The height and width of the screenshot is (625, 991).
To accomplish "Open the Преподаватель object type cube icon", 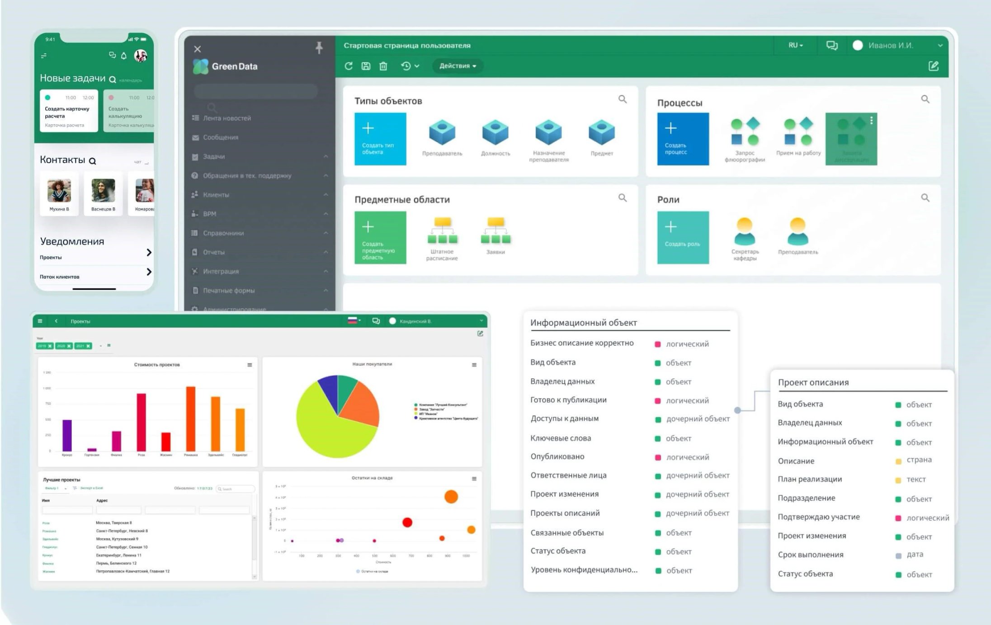I will 442,132.
